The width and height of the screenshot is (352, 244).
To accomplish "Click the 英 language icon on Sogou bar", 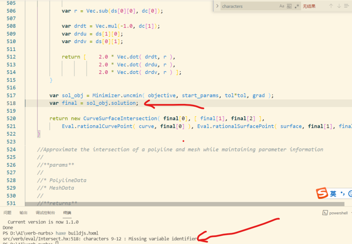I will coord(333,193).
